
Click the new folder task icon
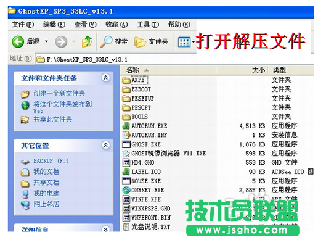[x=25, y=94]
